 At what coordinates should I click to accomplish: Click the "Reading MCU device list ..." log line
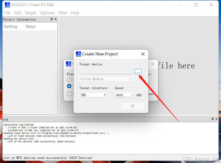(x=21, y=139)
